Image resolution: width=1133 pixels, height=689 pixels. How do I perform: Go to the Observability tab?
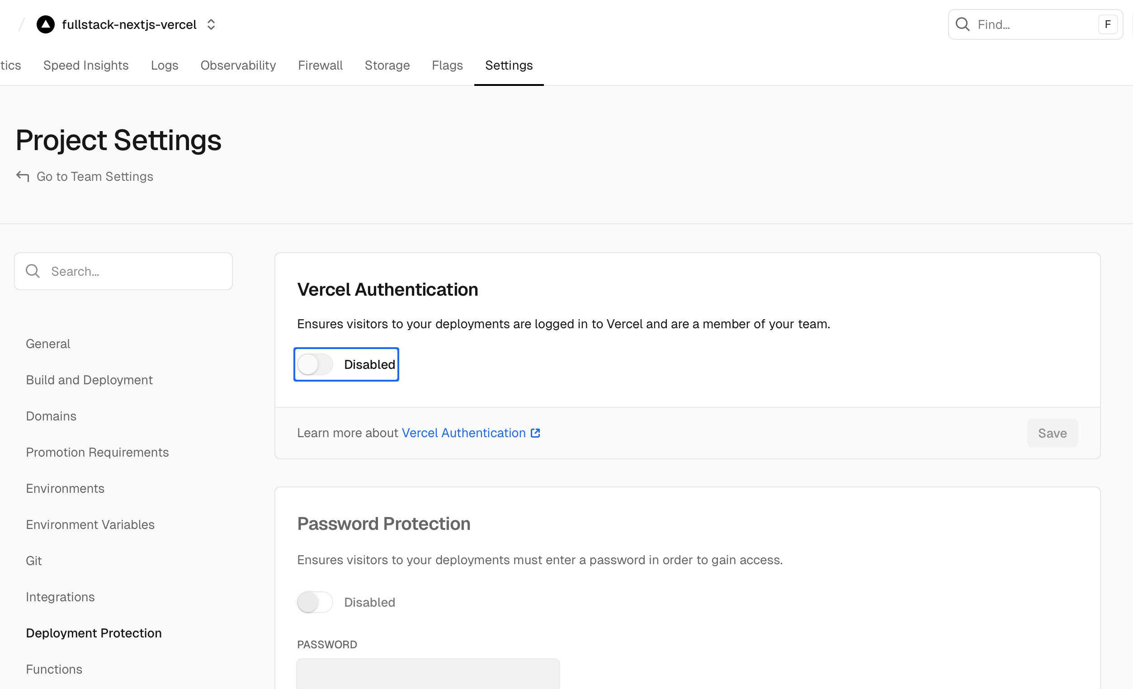pos(238,65)
